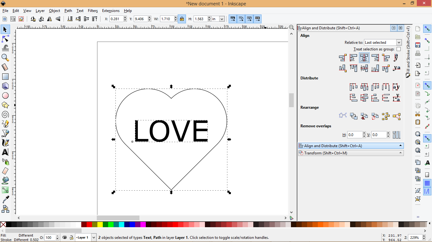Flip the selection horizontally
Viewport: 432px width, 242px height.
tap(50, 19)
